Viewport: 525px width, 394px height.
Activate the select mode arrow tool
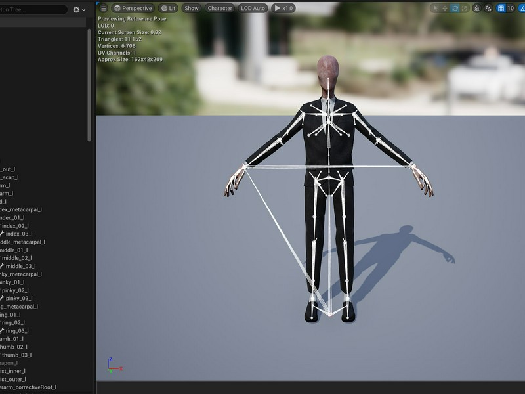point(435,9)
